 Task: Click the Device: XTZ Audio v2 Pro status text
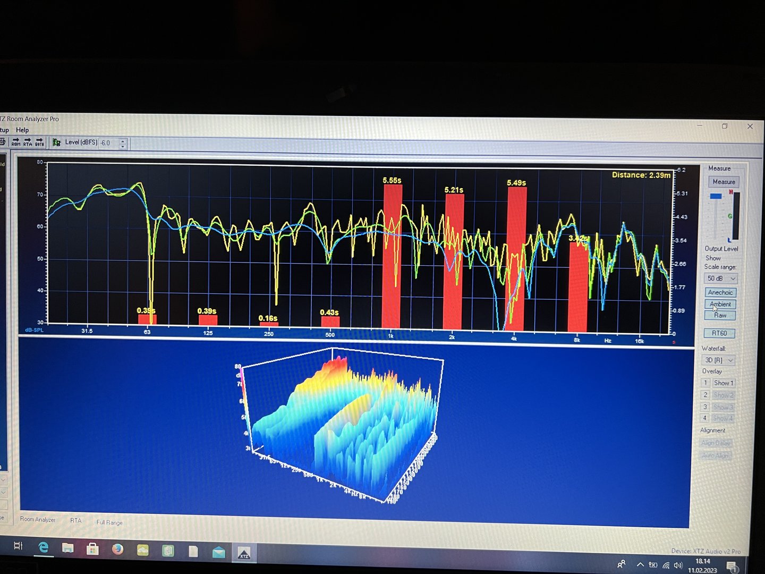tap(705, 551)
